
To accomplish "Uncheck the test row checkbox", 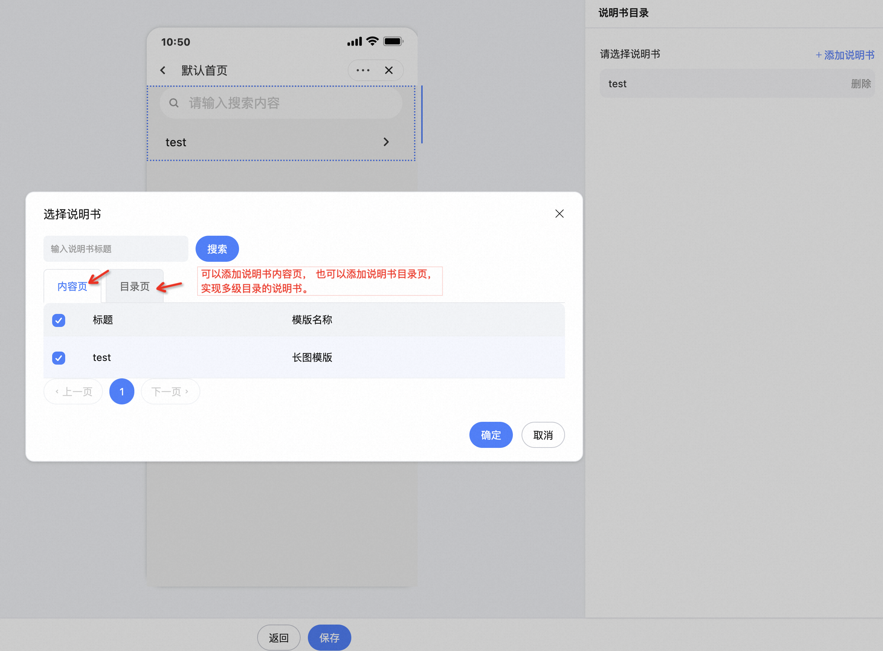I will tap(59, 358).
